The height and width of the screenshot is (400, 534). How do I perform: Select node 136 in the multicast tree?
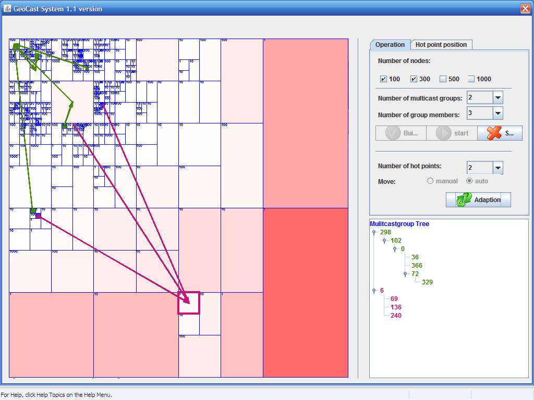coord(396,307)
